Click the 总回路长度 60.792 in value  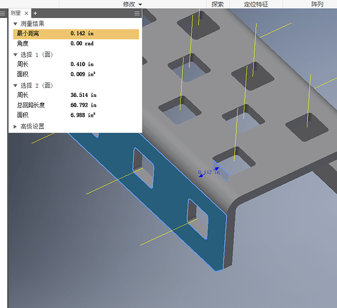coord(83,105)
